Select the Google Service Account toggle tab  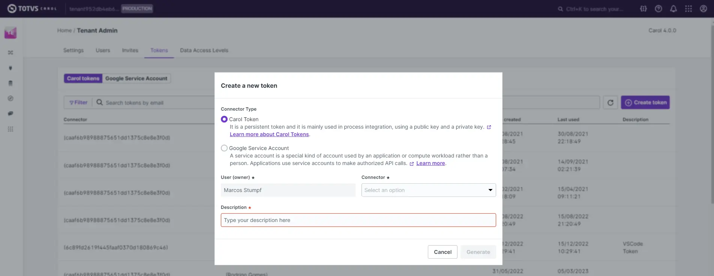click(x=136, y=78)
